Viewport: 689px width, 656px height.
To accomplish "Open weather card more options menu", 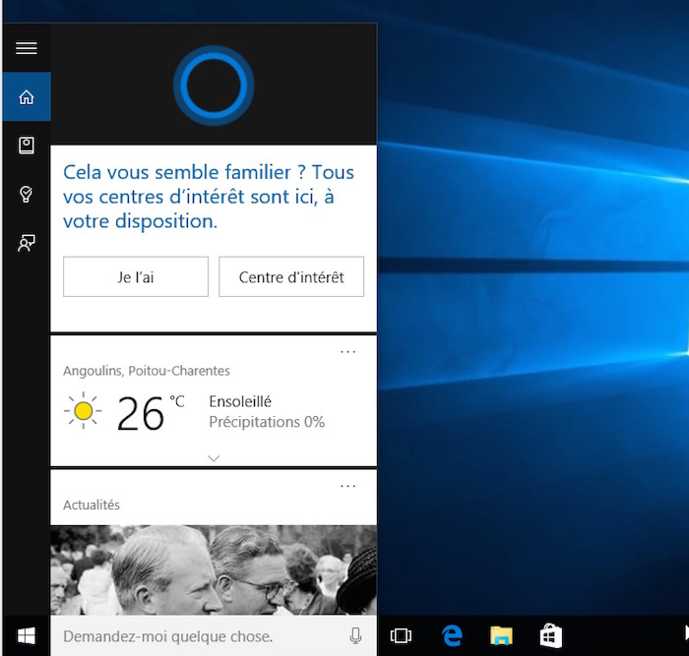I will (347, 351).
